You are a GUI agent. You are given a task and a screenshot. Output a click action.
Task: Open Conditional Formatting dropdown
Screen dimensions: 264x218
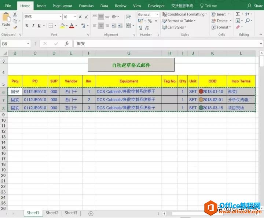tap(185, 14)
